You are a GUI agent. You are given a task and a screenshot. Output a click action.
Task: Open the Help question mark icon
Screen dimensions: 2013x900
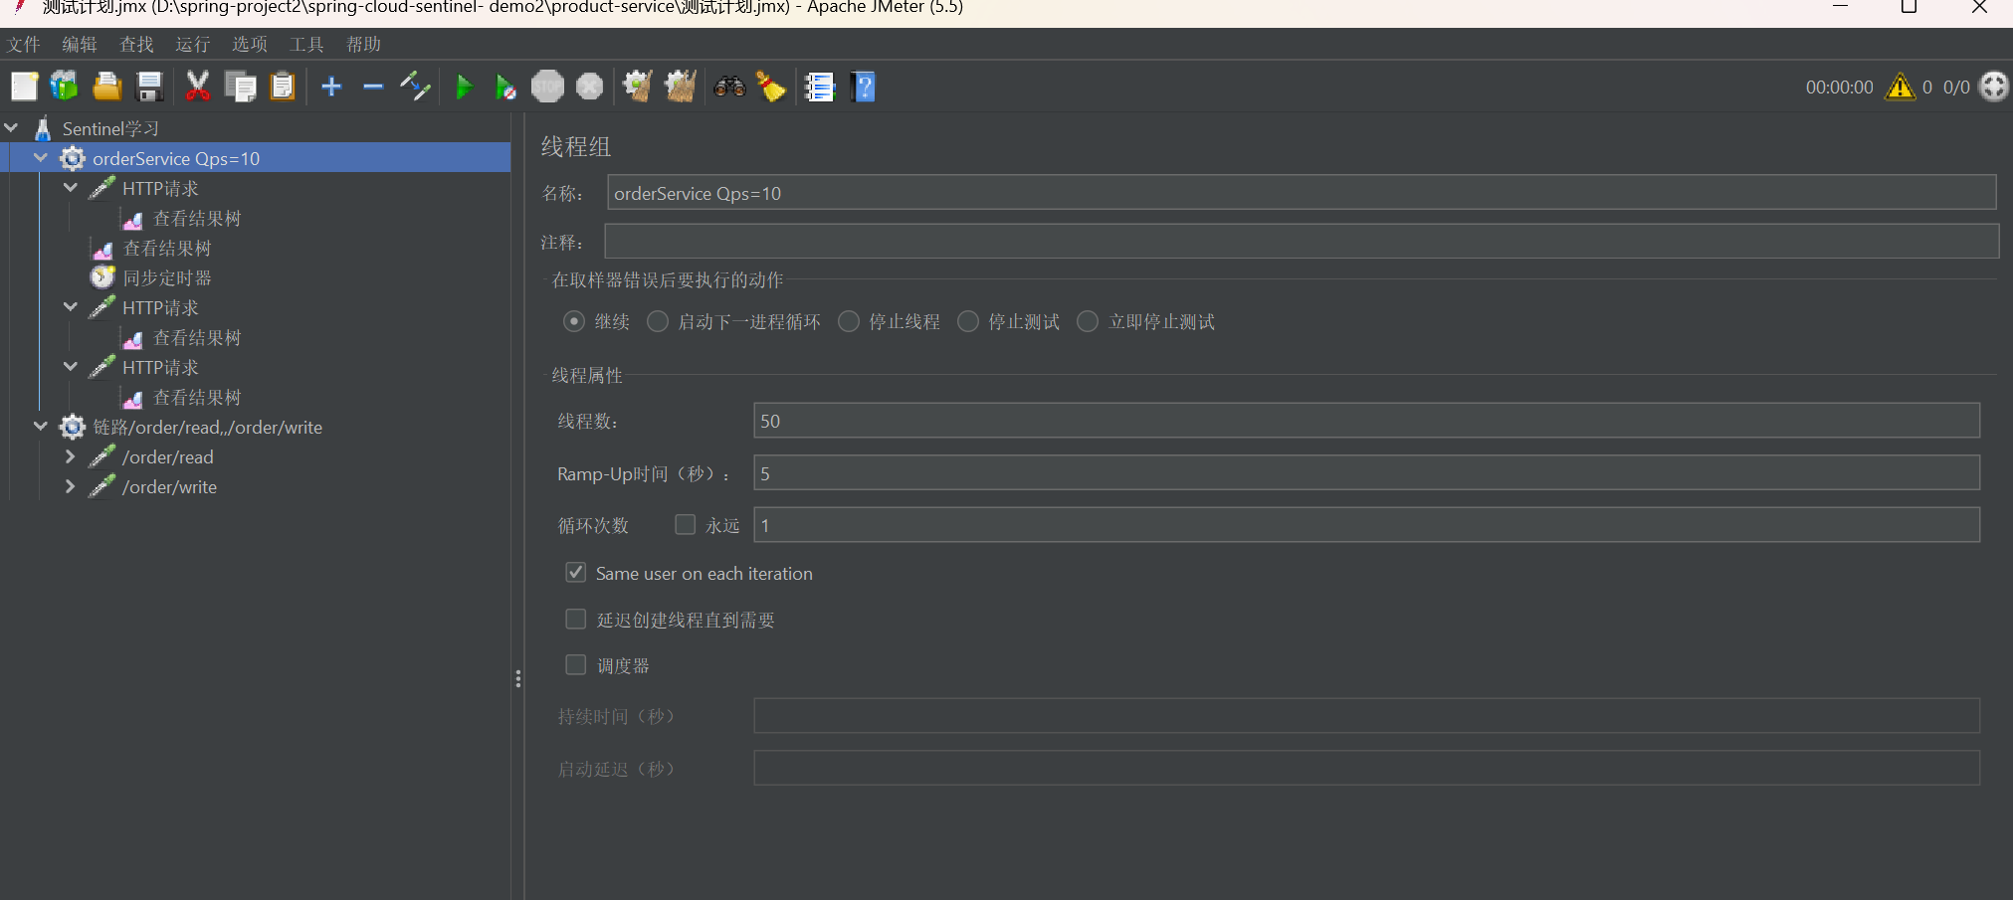tap(863, 87)
